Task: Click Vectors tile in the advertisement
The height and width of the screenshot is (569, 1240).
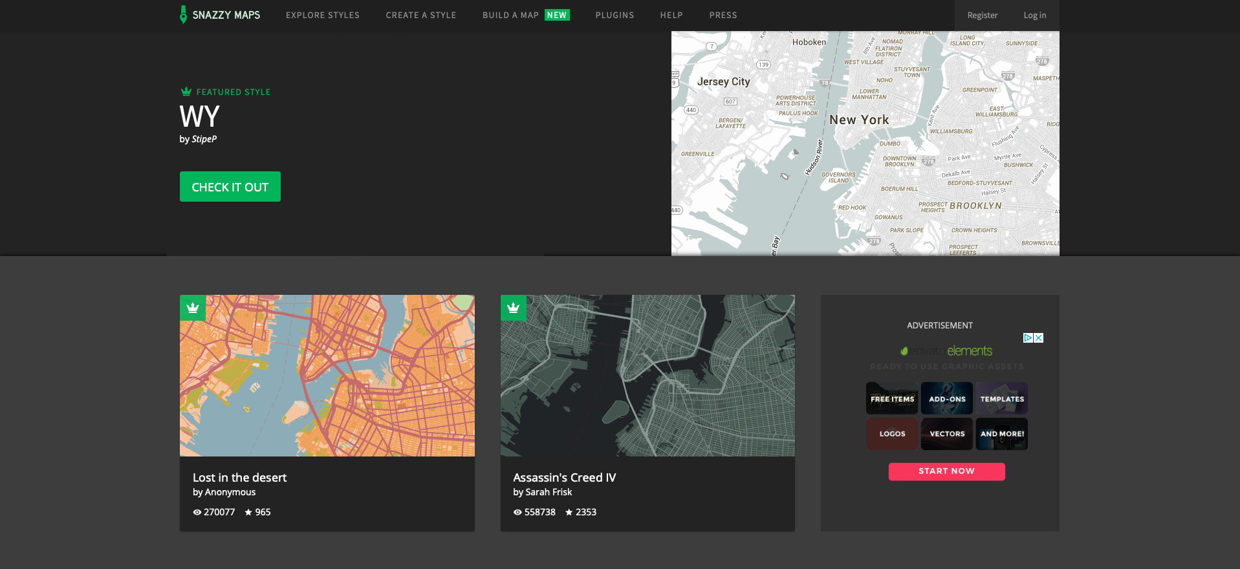Action: point(947,434)
